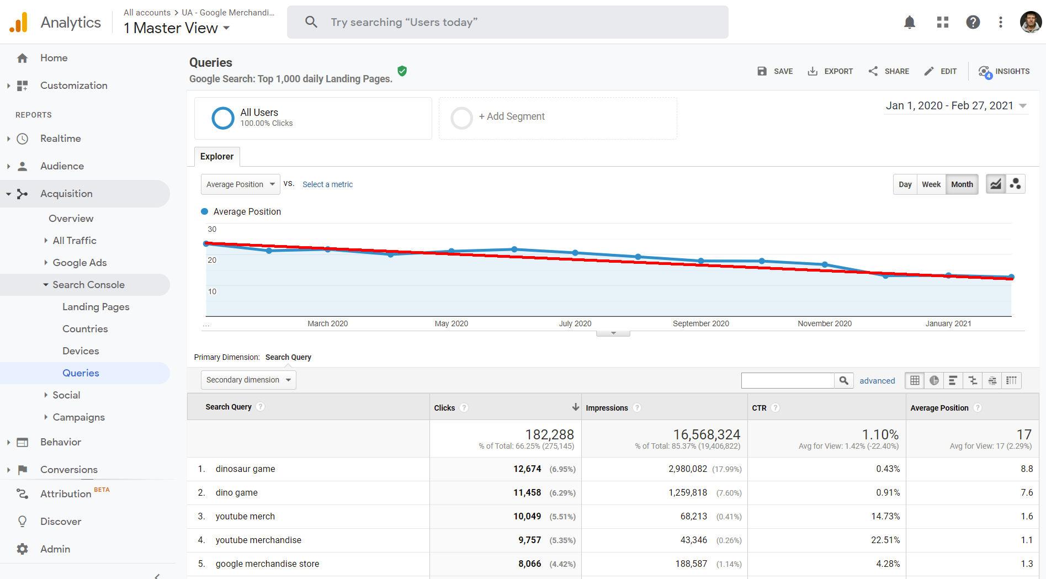Select the Month granularity toggle

point(962,184)
